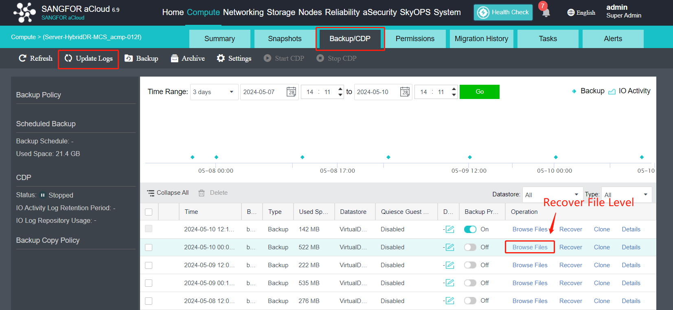Select the backup marker above 05-08 00:00
This screenshot has height=310, width=673.
coord(216,157)
